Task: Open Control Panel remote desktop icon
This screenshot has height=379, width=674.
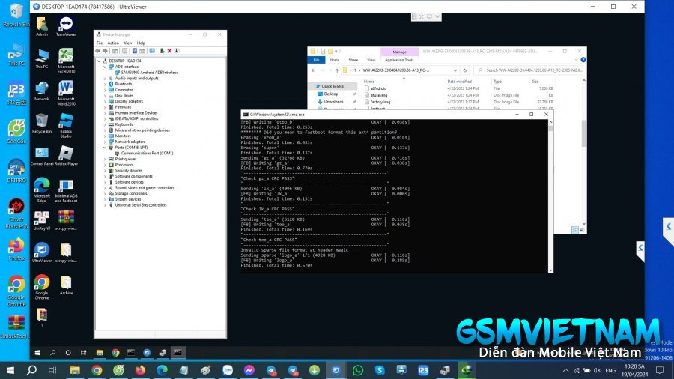Action: click(x=42, y=156)
